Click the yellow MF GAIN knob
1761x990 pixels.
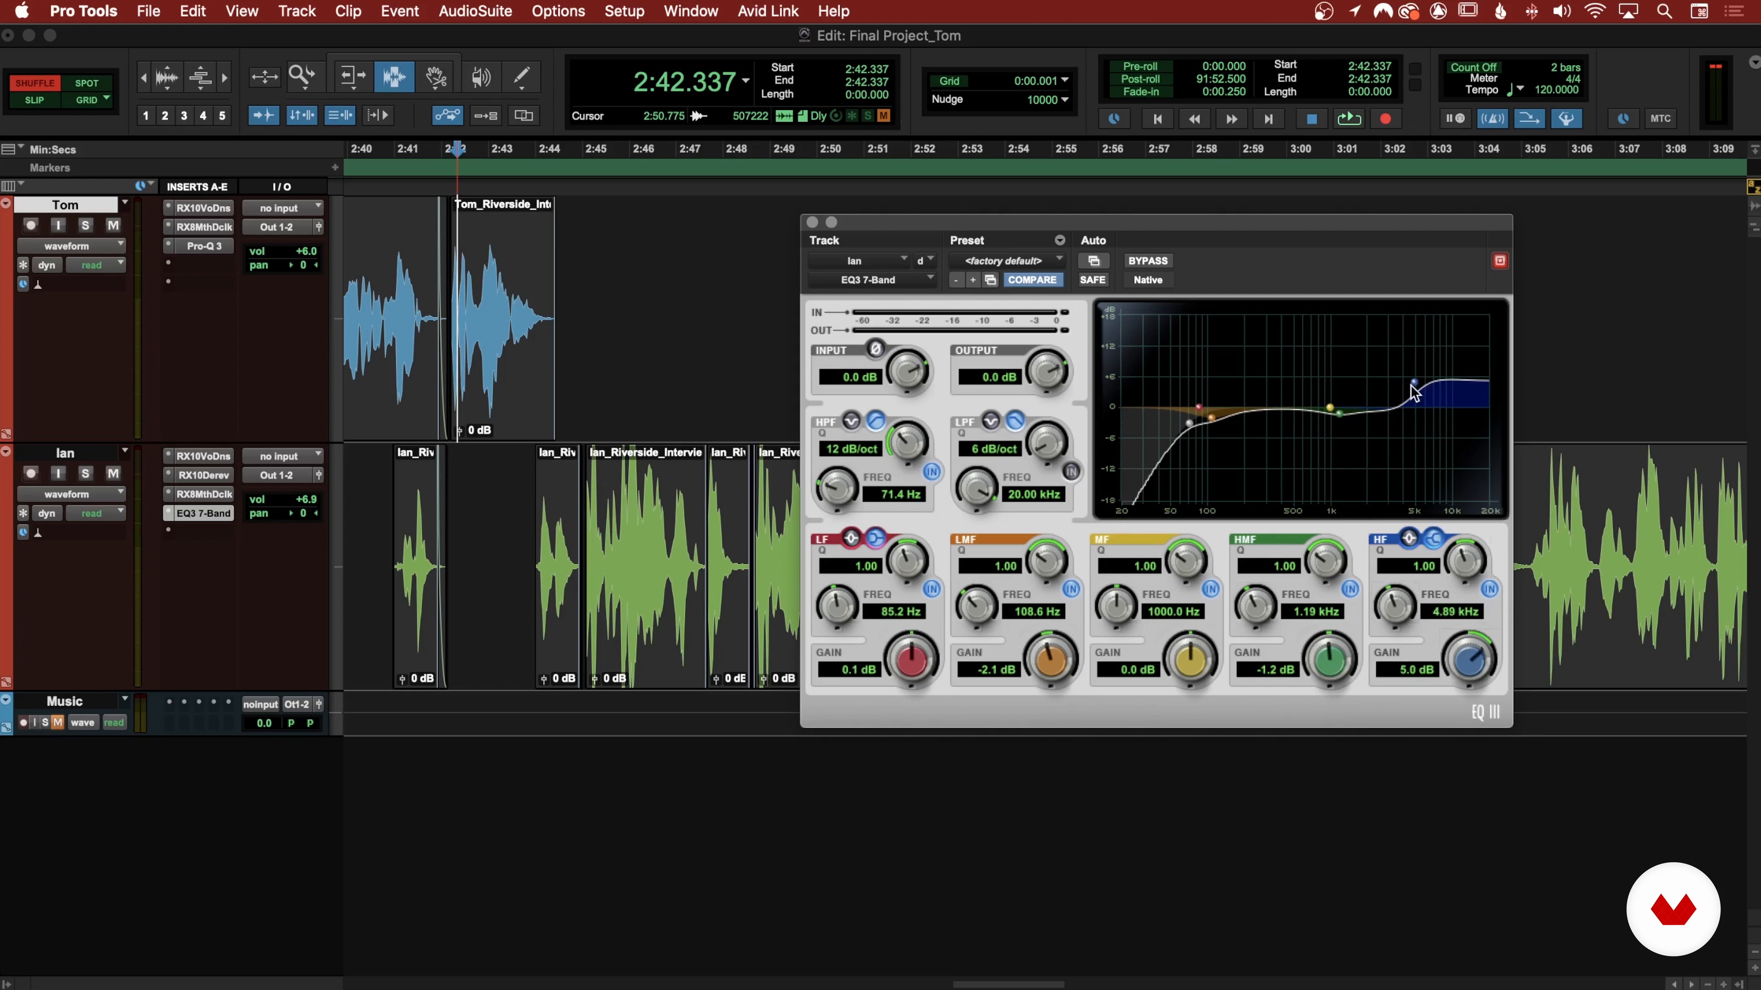(1190, 660)
